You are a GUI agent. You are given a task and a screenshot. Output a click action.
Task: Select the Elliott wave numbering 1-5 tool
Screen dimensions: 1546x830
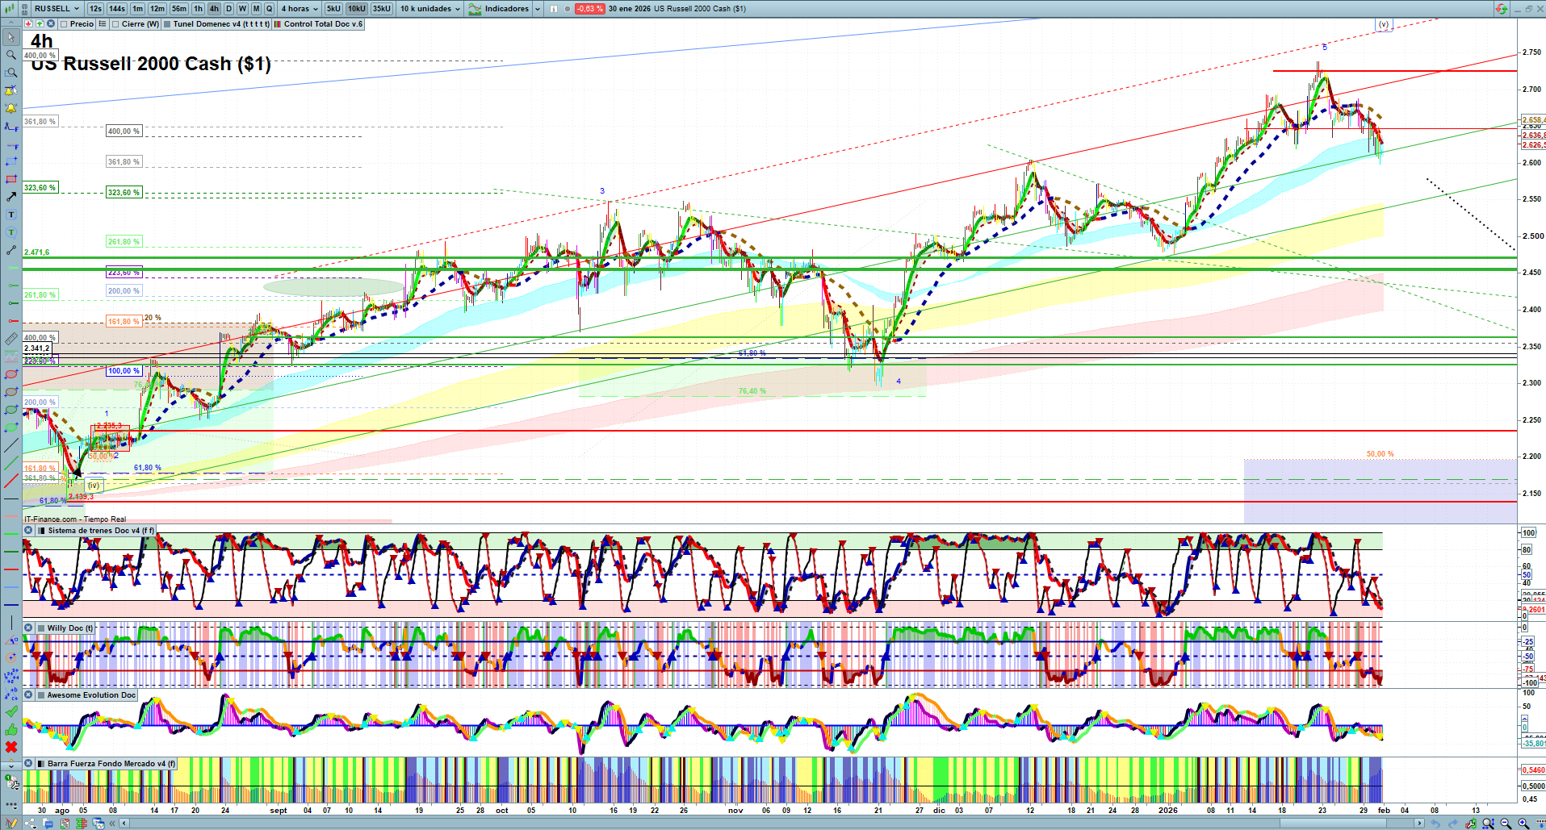coord(11,676)
